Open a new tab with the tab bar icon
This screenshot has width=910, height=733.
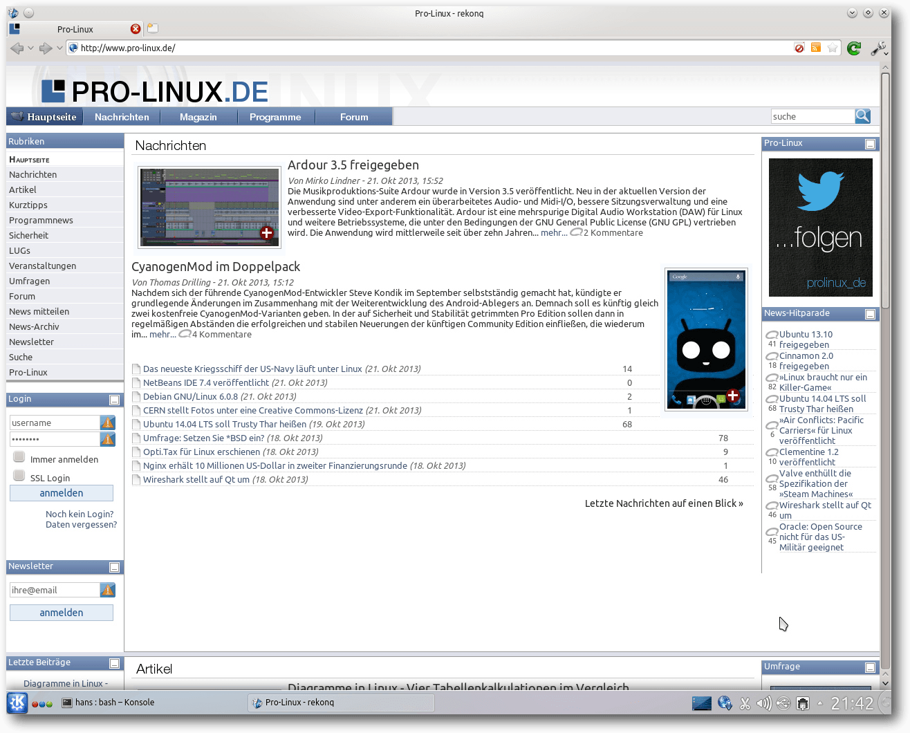click(153, 28)
